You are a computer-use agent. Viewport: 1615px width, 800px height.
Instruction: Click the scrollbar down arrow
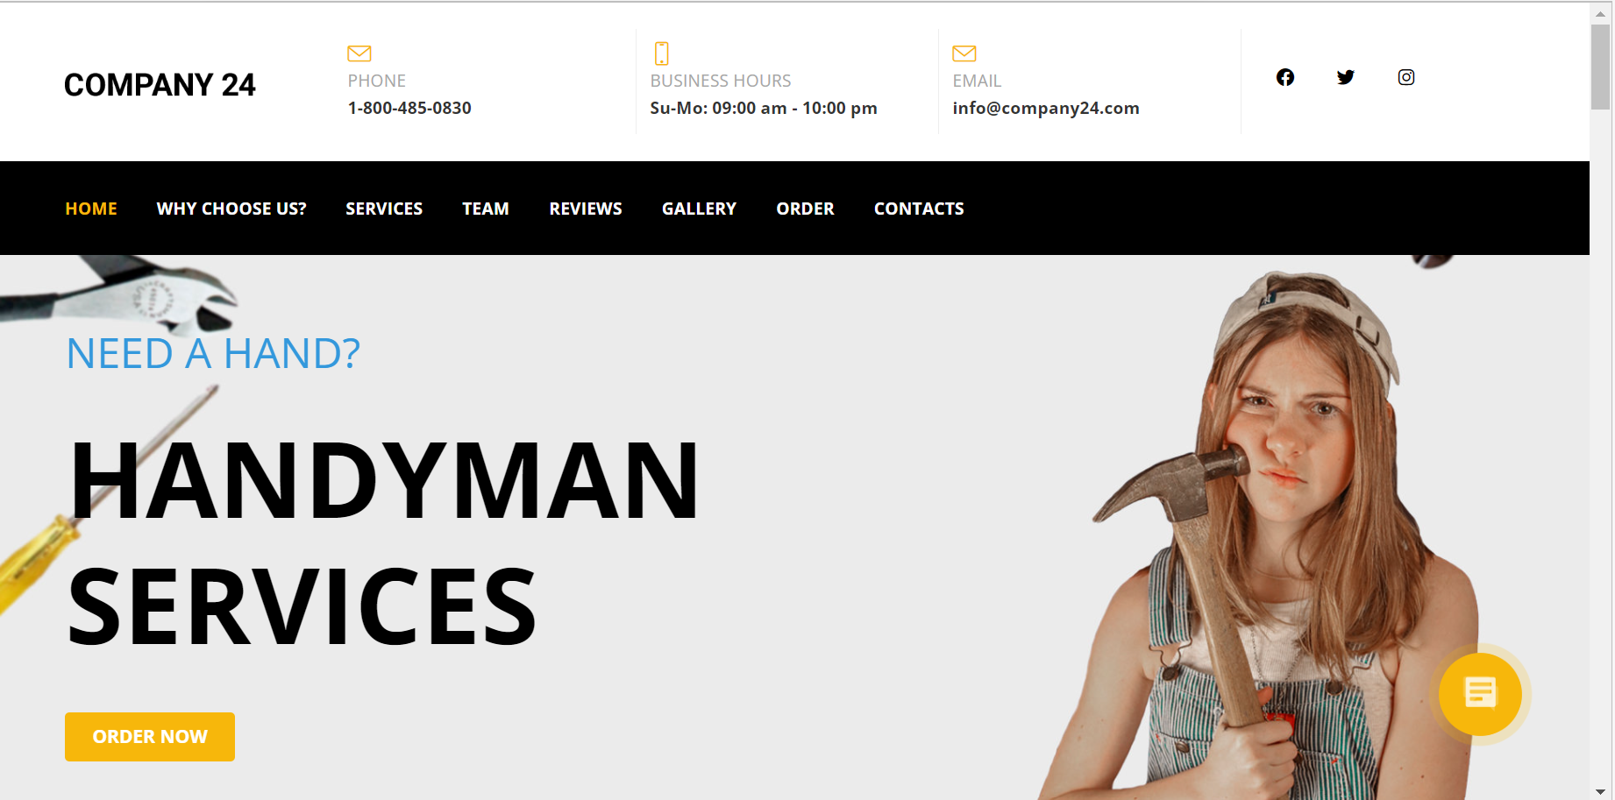click(x=1601, y=791)
